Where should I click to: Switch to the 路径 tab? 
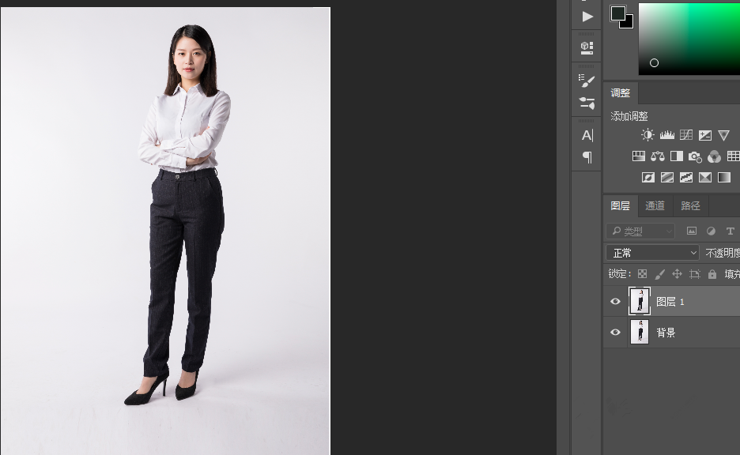(x=690, y=205)
